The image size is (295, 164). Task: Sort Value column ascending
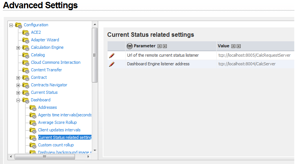(x=233, y=46)
